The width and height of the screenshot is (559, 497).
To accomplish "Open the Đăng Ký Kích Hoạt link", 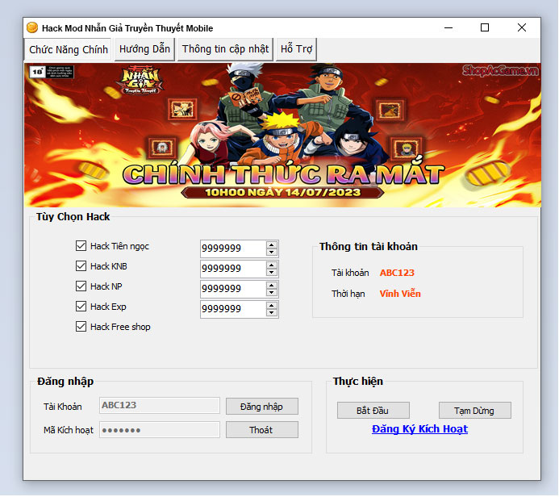I will click(x=419, y=429).
